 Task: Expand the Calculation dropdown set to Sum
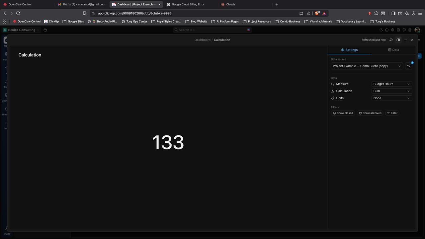391,91
